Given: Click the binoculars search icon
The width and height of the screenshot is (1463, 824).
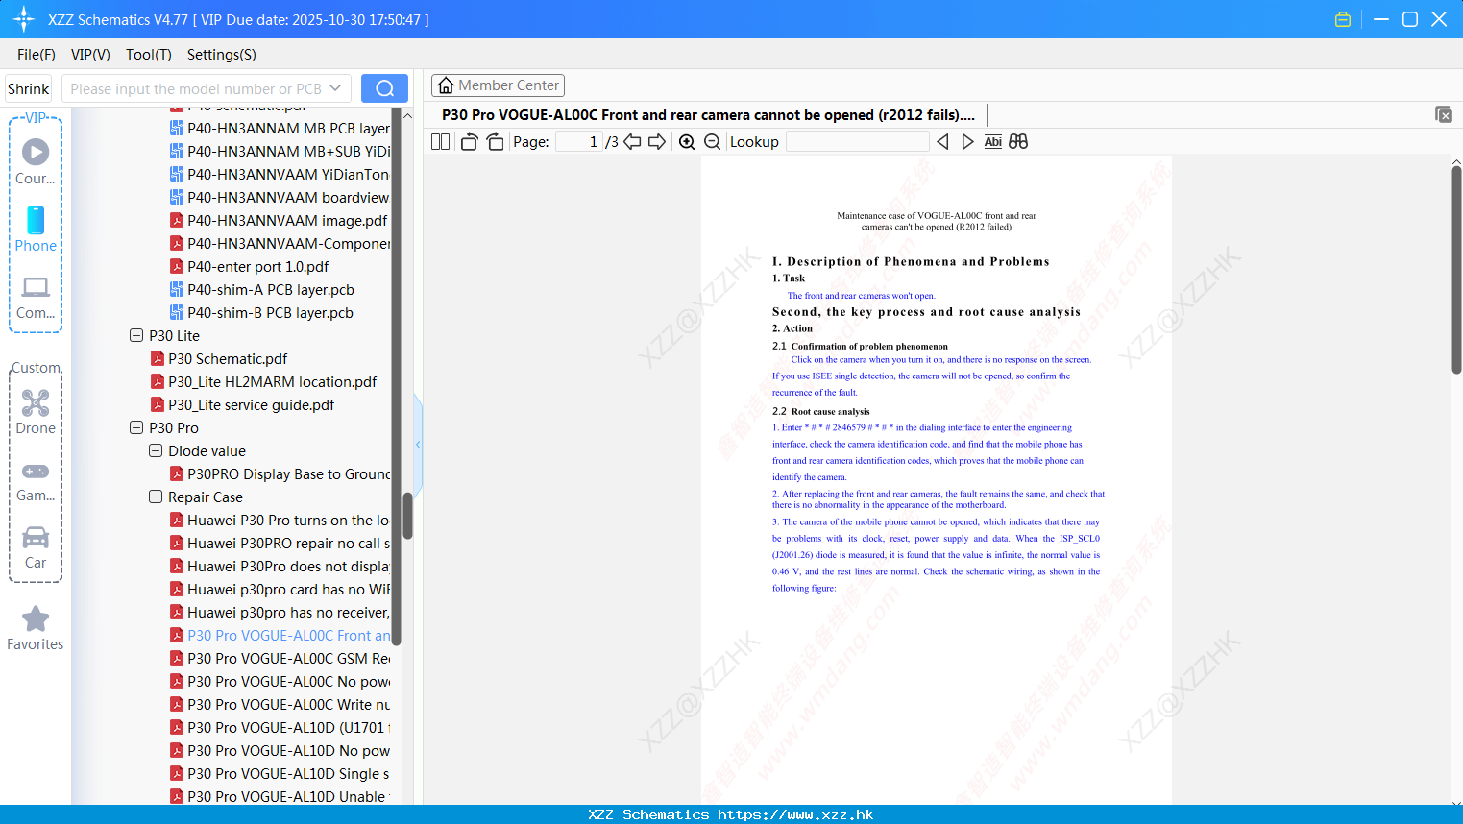Looking at the screenshot, I should point(1018,142).
